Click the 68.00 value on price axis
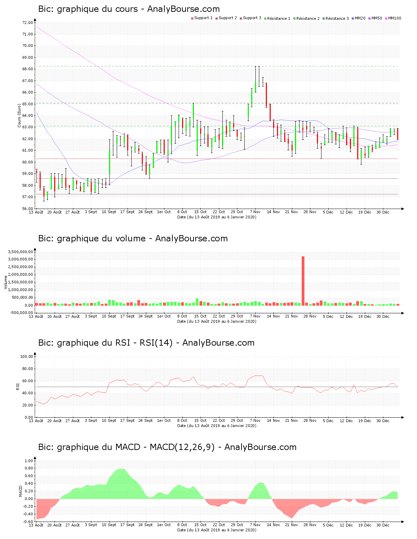Screen dimensions: 417x539 [x=27, y=69]
